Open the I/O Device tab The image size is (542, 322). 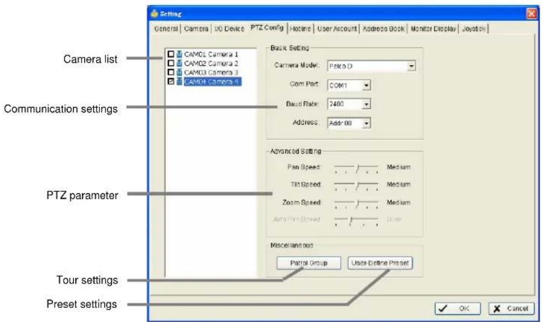click(229, 28)
